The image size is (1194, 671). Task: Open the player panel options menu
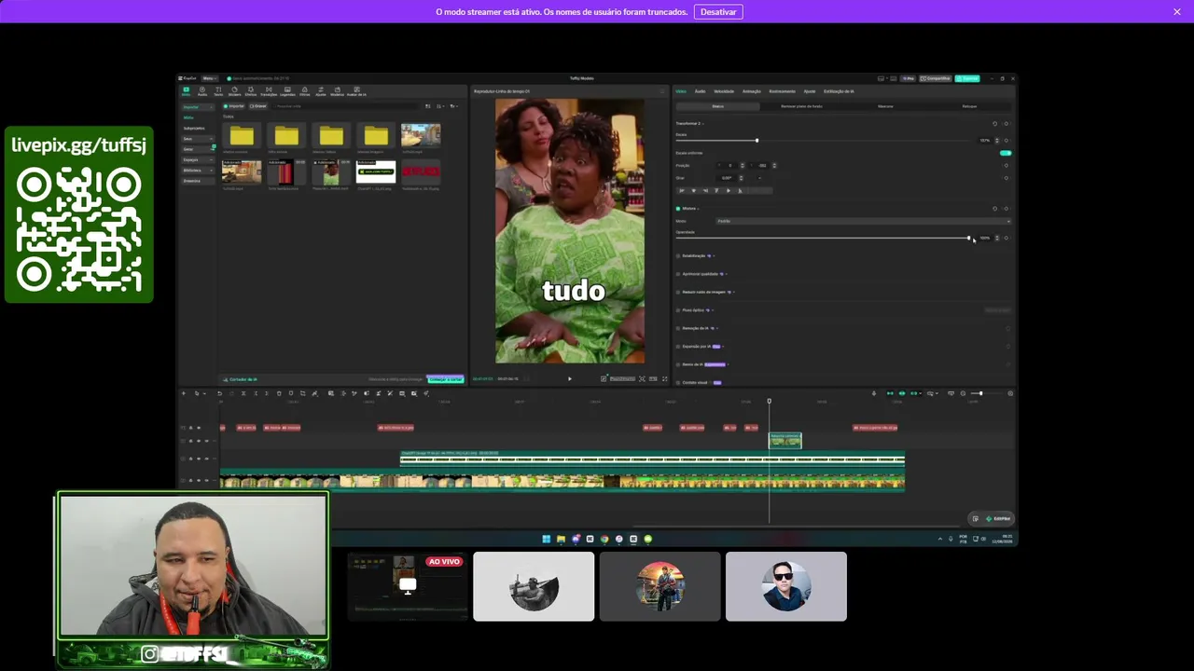point(662,91)
